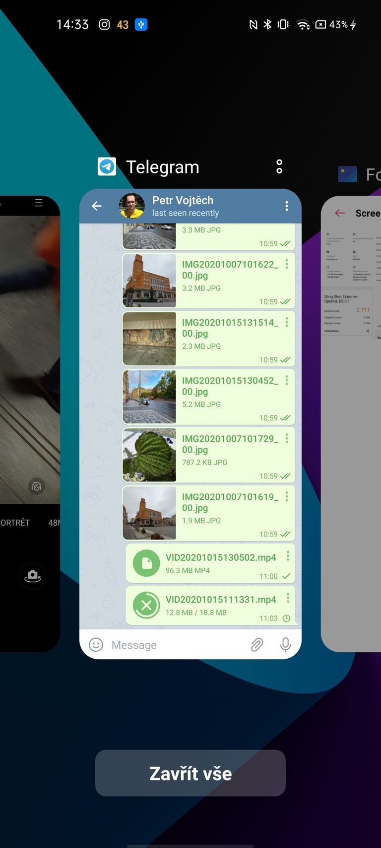
Task: Tap Petr Vojtěch contact name header
Action: [x=183, y=200]
